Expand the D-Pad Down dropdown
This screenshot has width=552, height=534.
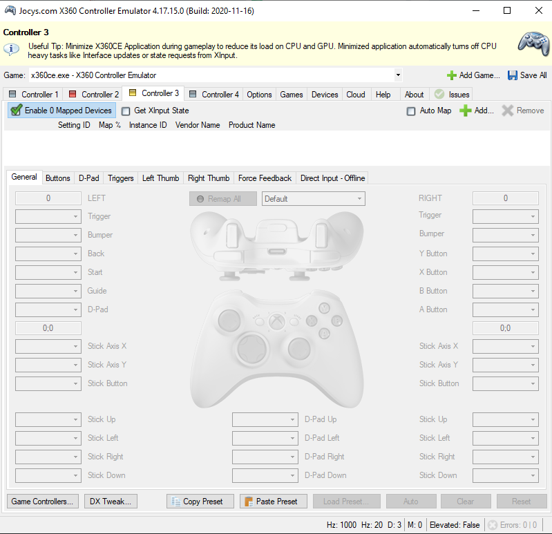pyautogui.click(x=265, y=475)
